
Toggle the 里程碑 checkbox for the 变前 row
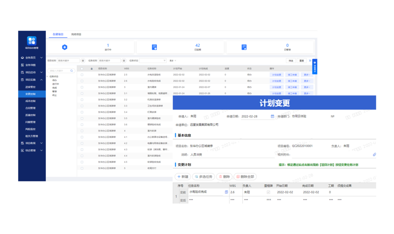click(268, 192)
